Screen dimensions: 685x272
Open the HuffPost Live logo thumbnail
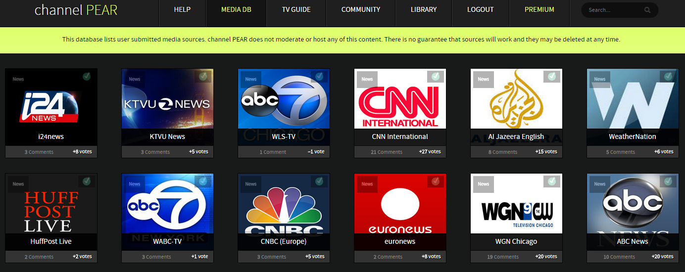pyautogui.click(x=51, y=204)
